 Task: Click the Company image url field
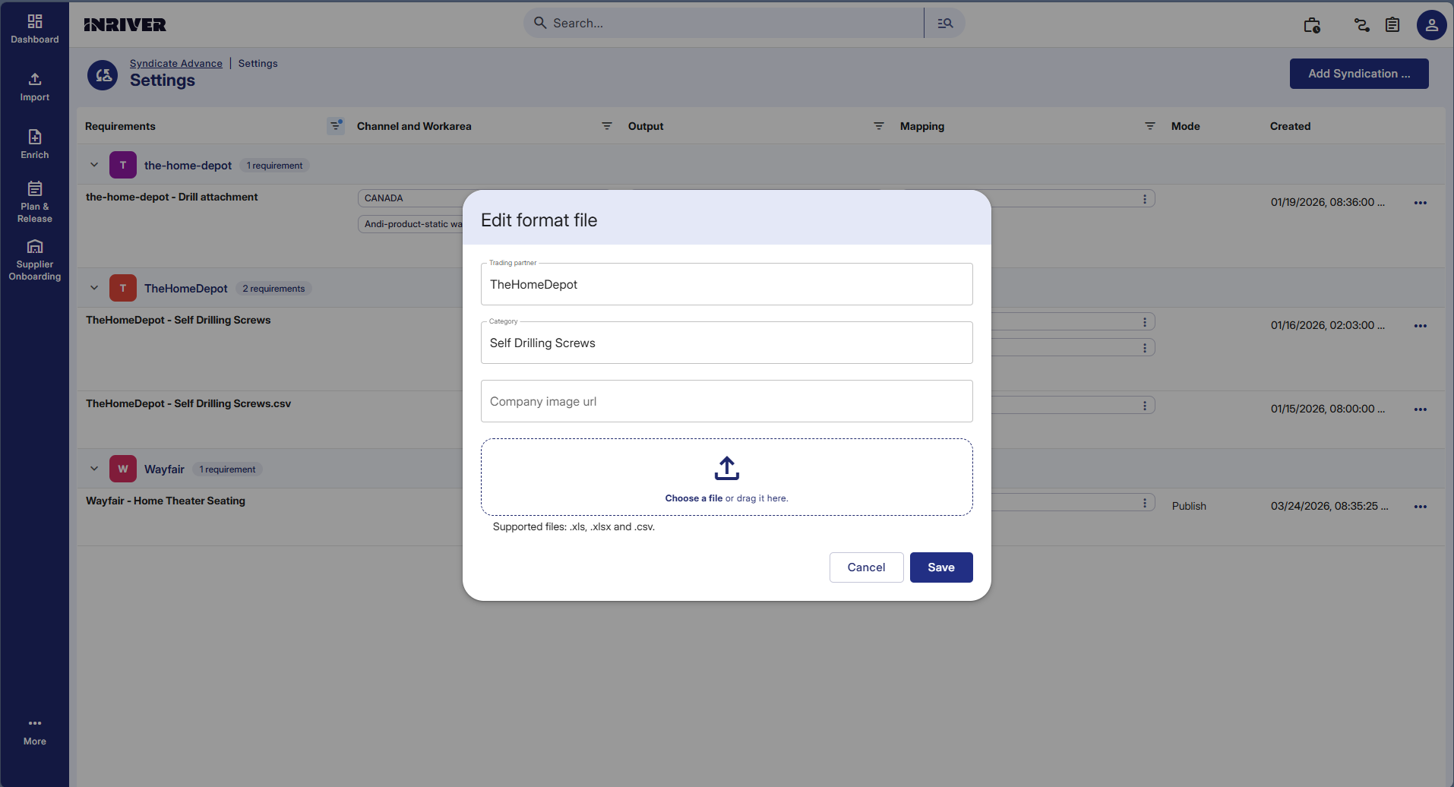(727, 401)
